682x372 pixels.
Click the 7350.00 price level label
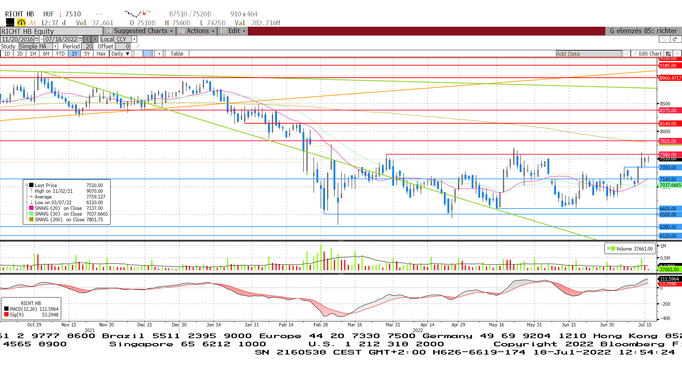pyautogui.click(x=670, y=167)
